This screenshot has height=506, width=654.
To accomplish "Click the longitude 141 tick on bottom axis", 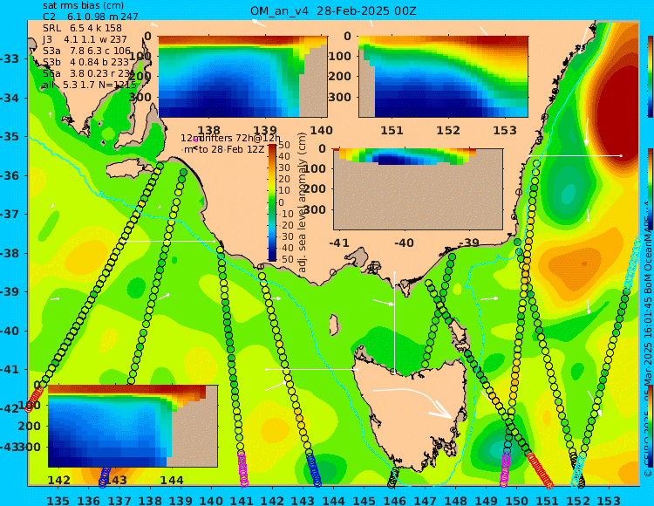I will pos(242,500).
